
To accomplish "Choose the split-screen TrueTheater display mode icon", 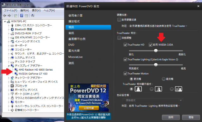I will tap(158, 89).
